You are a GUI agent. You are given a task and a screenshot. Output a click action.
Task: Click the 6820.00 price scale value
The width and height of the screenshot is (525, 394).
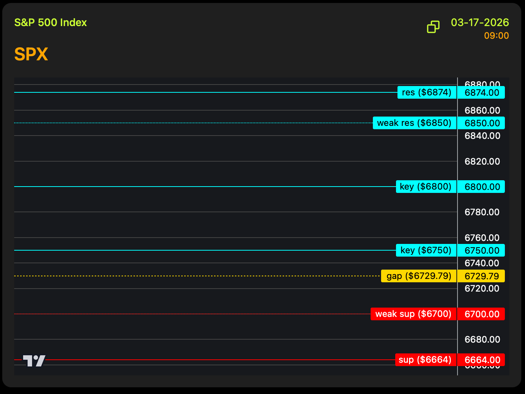pos(482,161)
